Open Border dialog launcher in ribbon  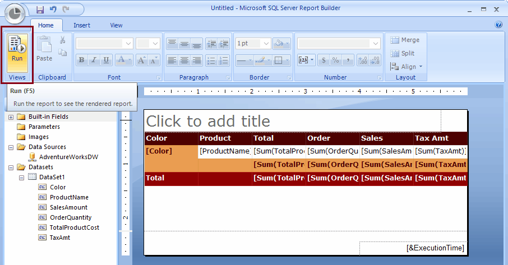[x=289, y=78]
